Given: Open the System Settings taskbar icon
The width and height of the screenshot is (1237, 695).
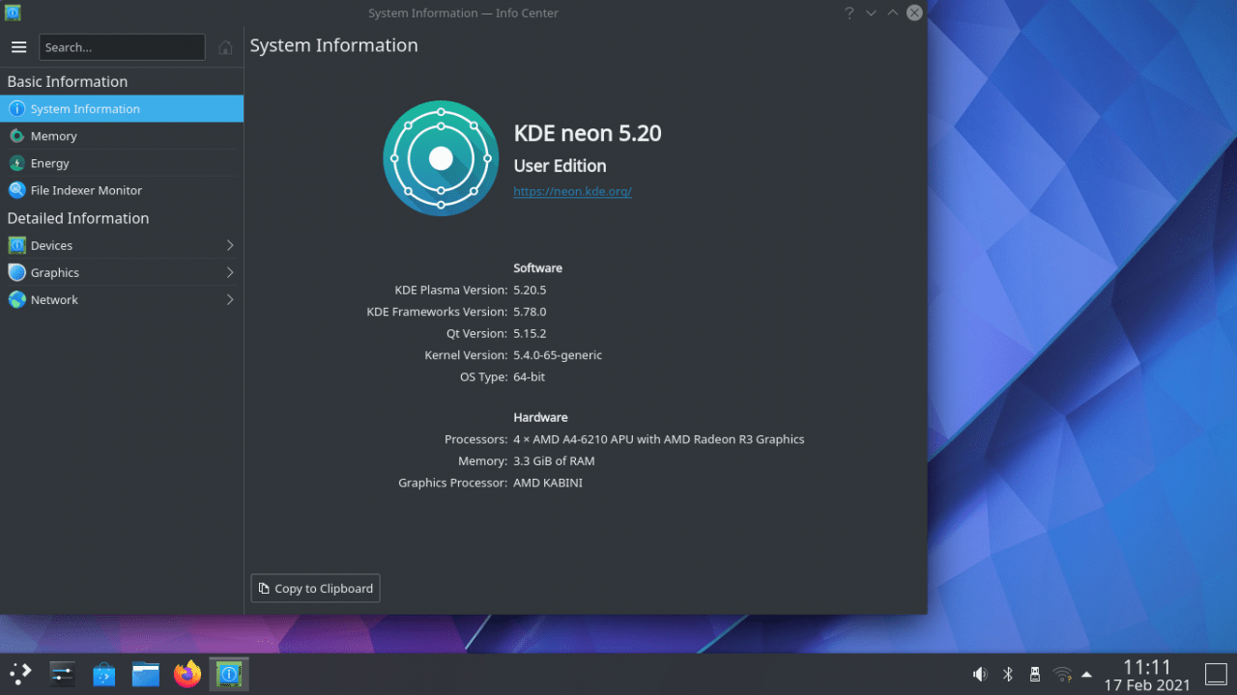Looking at the screenshot, I should pyautogui.click(x=63, y=674).
